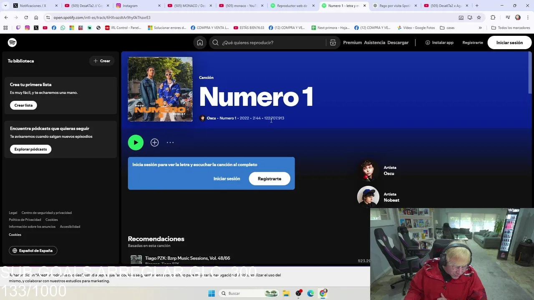This screenshot has width=534, height=300.
Task: Click Instalar app
Action: [439, 42]
